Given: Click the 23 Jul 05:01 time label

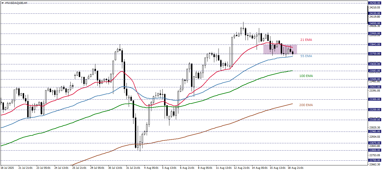Looking at the screenshot, I should (x=44, y=168).
